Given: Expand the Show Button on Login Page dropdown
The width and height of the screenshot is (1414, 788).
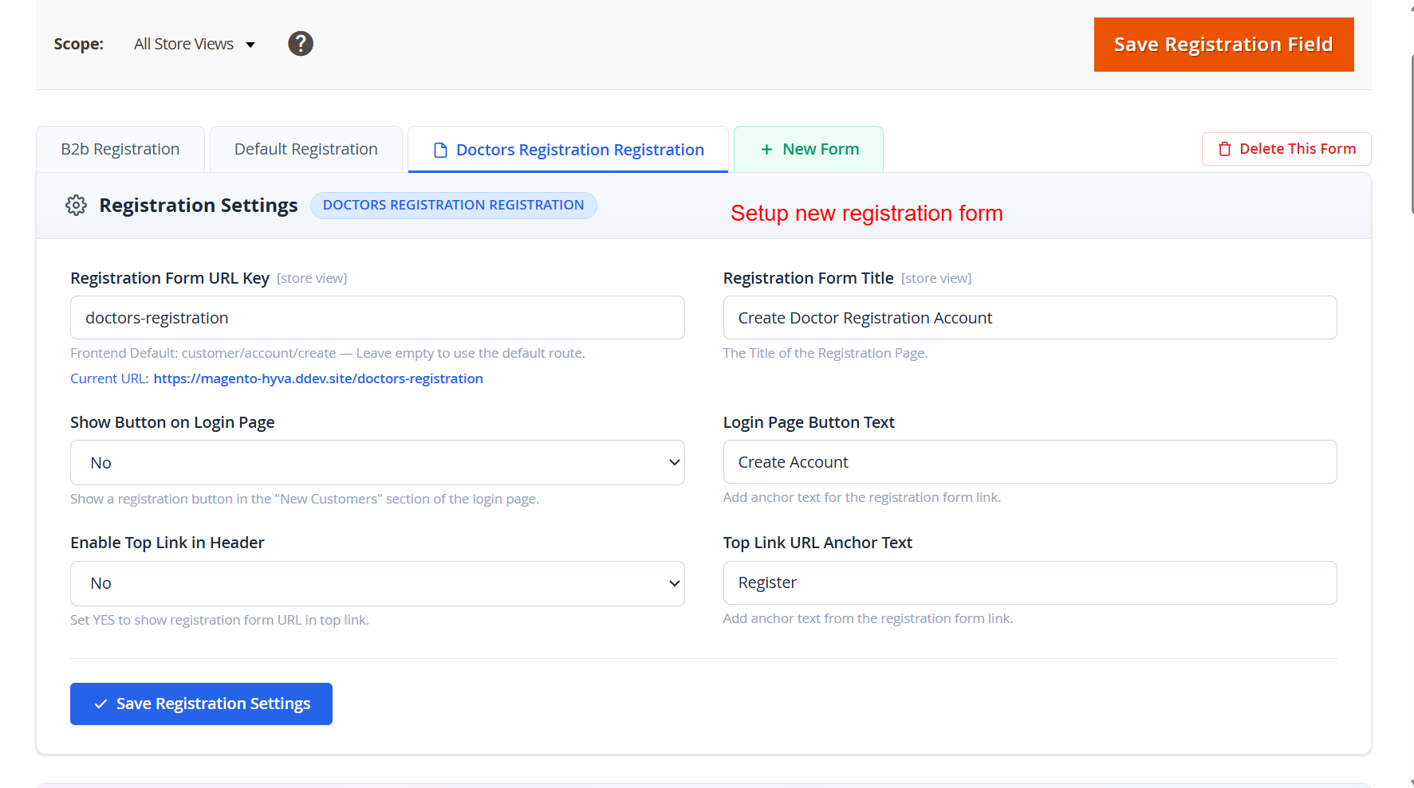Looking at the screenshot, I should pyautogui.click(x=377, y=463).
